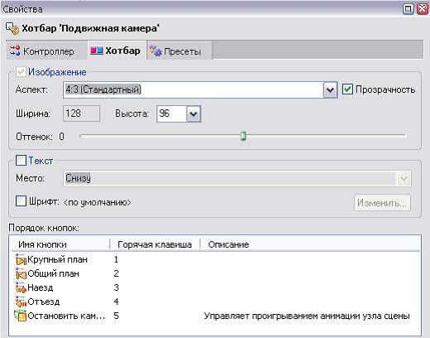
Task: Toggle the Прозрачность checkbox
Action: point(347,89)
